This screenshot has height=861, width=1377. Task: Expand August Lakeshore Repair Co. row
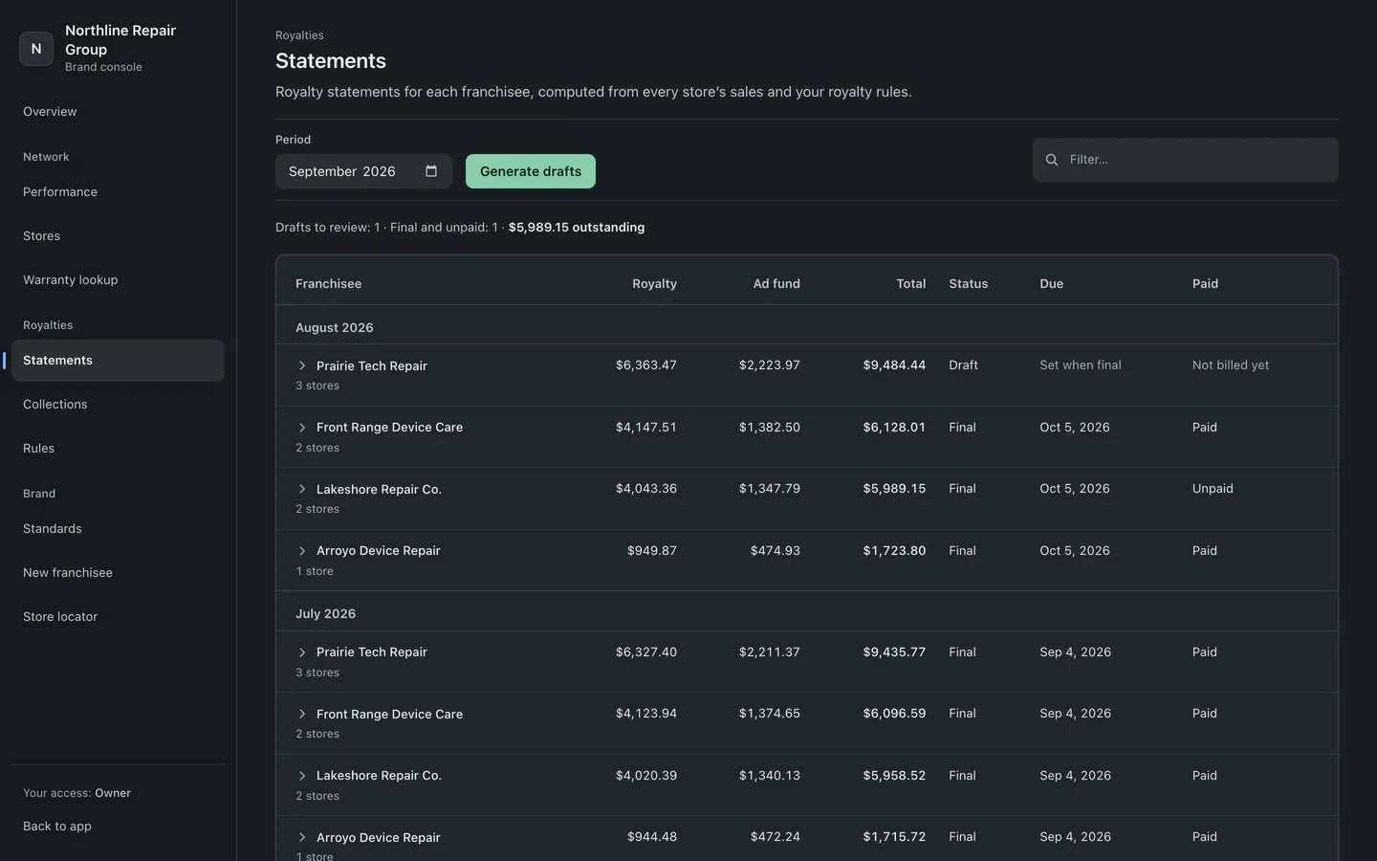click(302, 489)
